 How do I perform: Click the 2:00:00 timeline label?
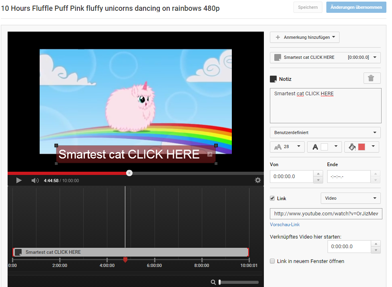60,265
